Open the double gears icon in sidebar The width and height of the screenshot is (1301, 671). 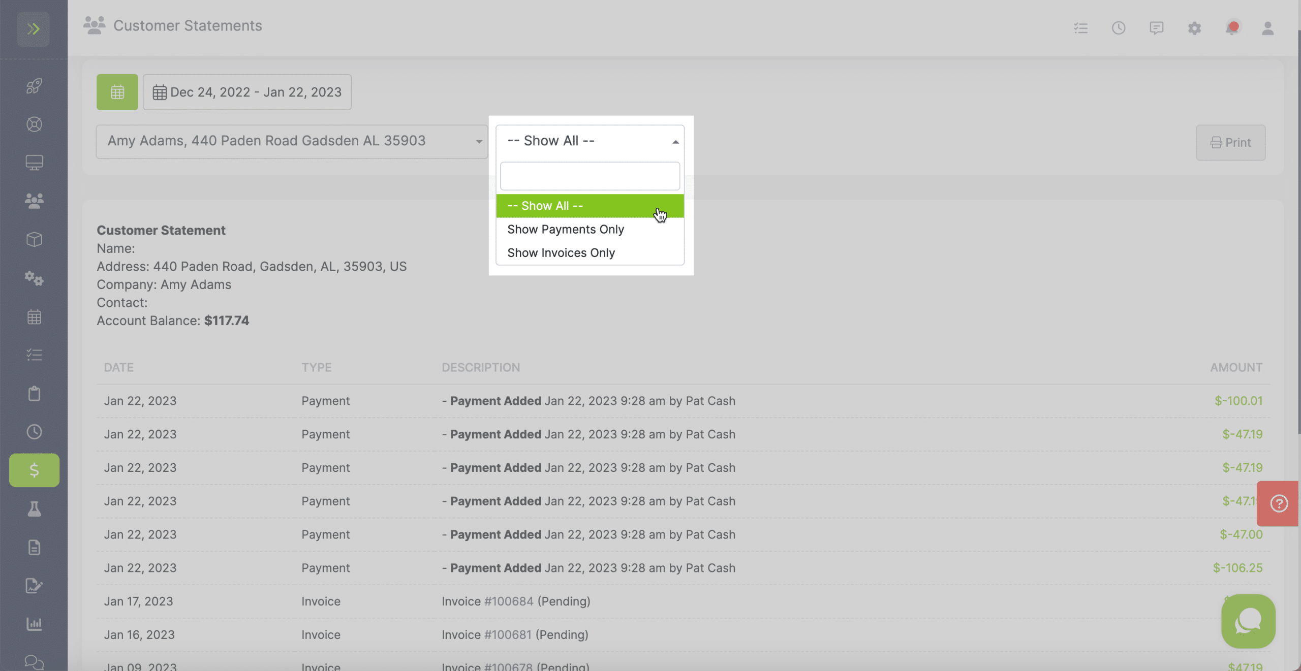pyautogui.click(x=34, y=278)
